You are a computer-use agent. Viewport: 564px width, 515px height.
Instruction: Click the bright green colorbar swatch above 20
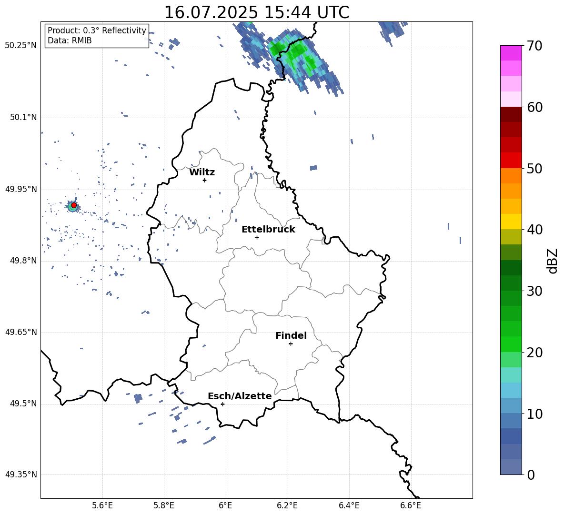point(511,344)
